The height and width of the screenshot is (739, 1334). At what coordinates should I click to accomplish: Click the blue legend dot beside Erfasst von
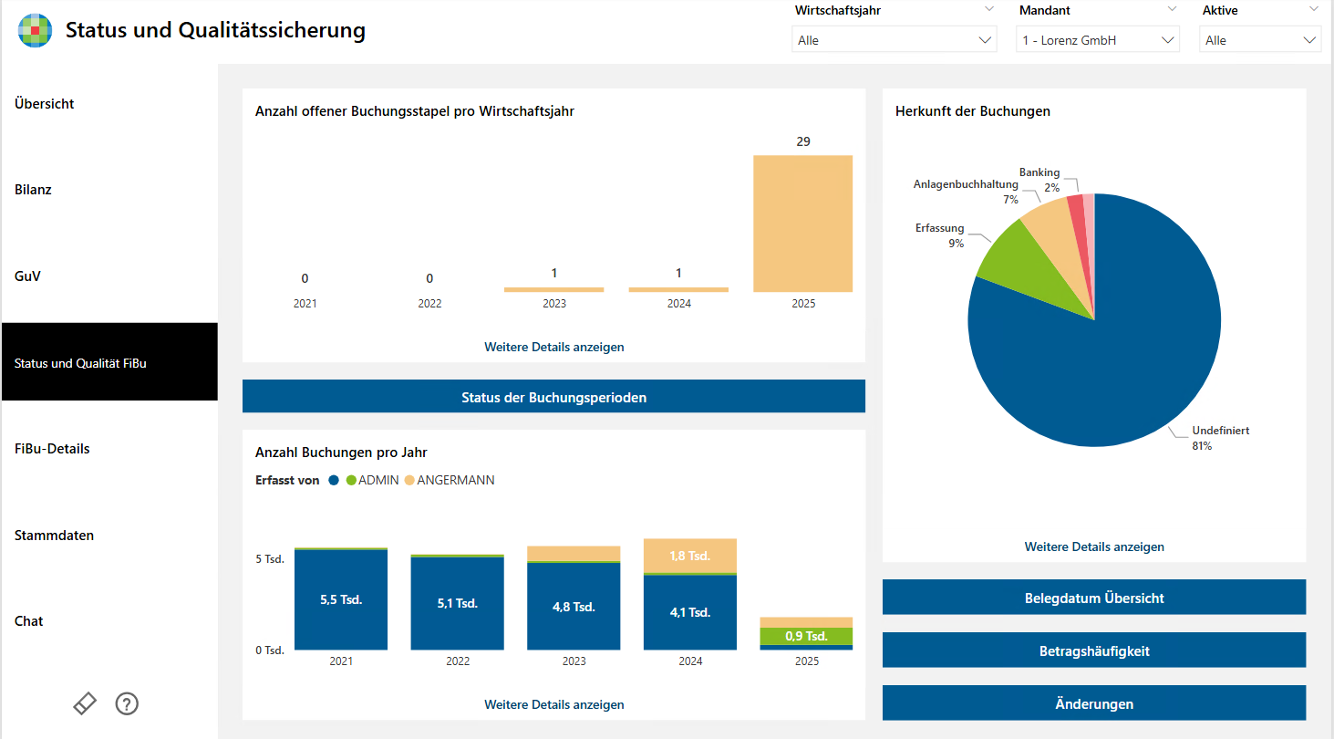pos(334,480)
